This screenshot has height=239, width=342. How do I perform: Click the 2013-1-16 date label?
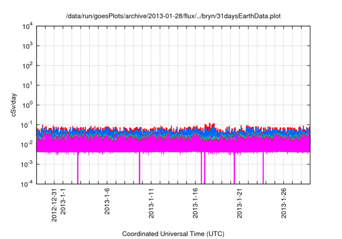click(x=195, y=203)
